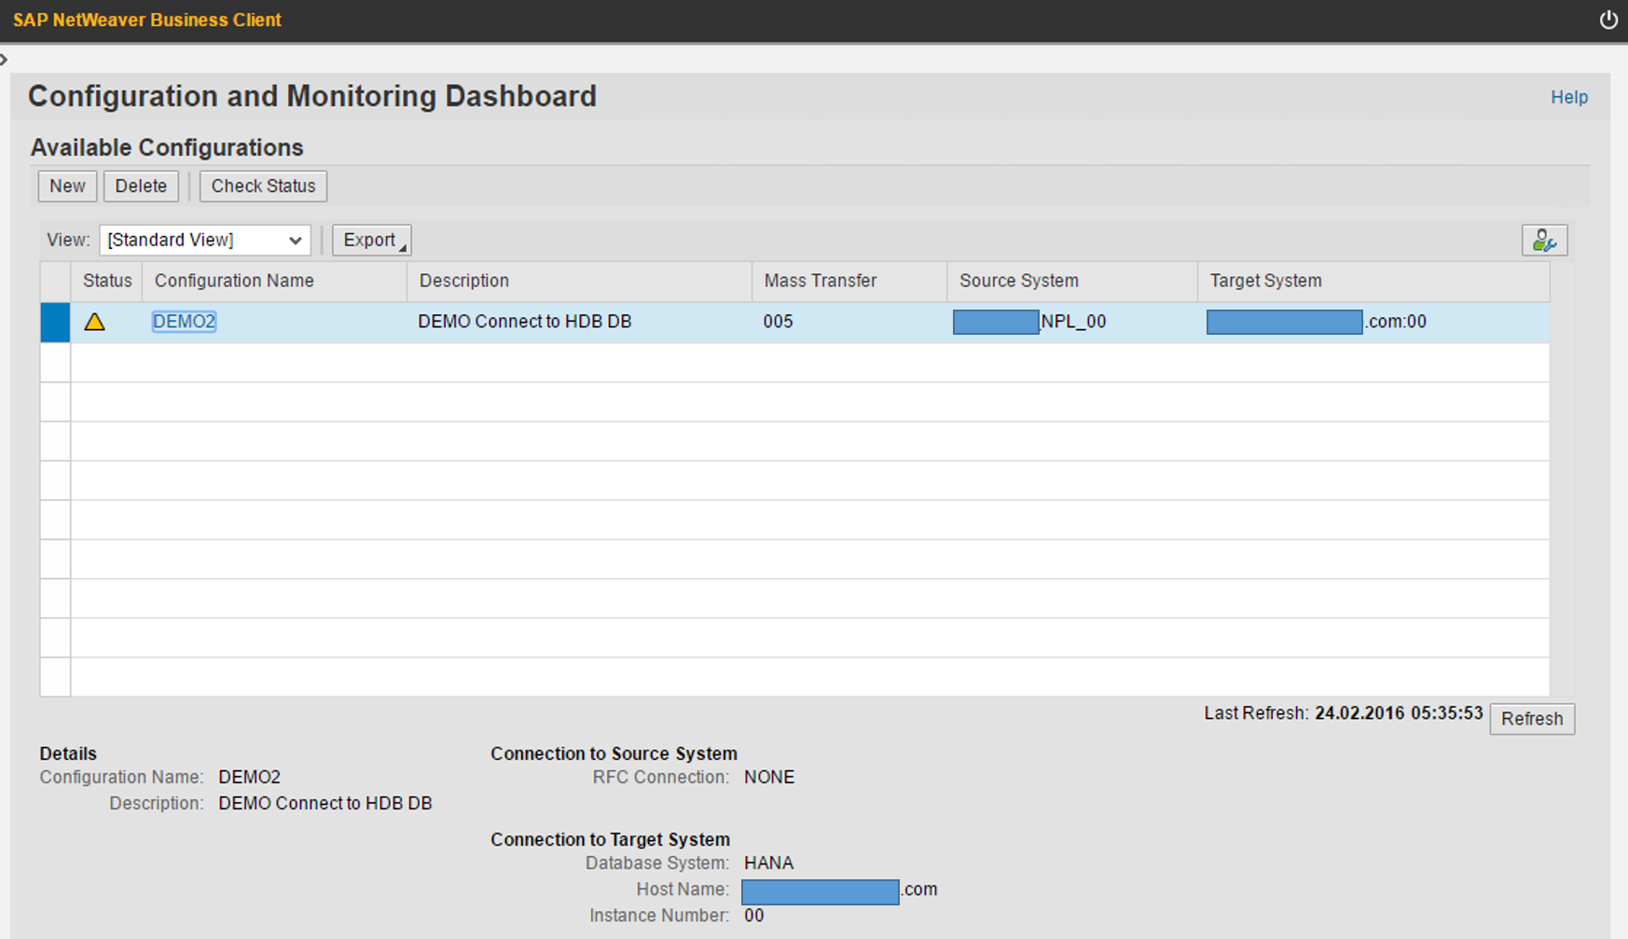Screen dimensions: 1628x939
Task: Click the New button
Action: (66, 186)
